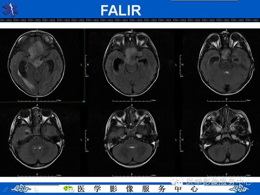
Task: Select the top-left FLAIR brain slice
Action: 37,63
